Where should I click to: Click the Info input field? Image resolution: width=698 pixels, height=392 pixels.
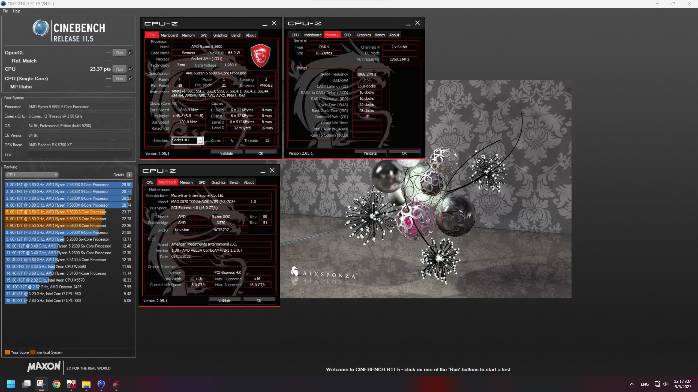pos(79,154)
